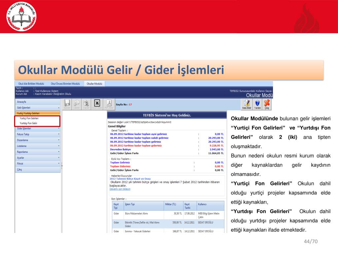The height and width of the screenshot is (253, 338).
Task: Click the Kayıt Tipi column header
Action: [x=118, y=206]
